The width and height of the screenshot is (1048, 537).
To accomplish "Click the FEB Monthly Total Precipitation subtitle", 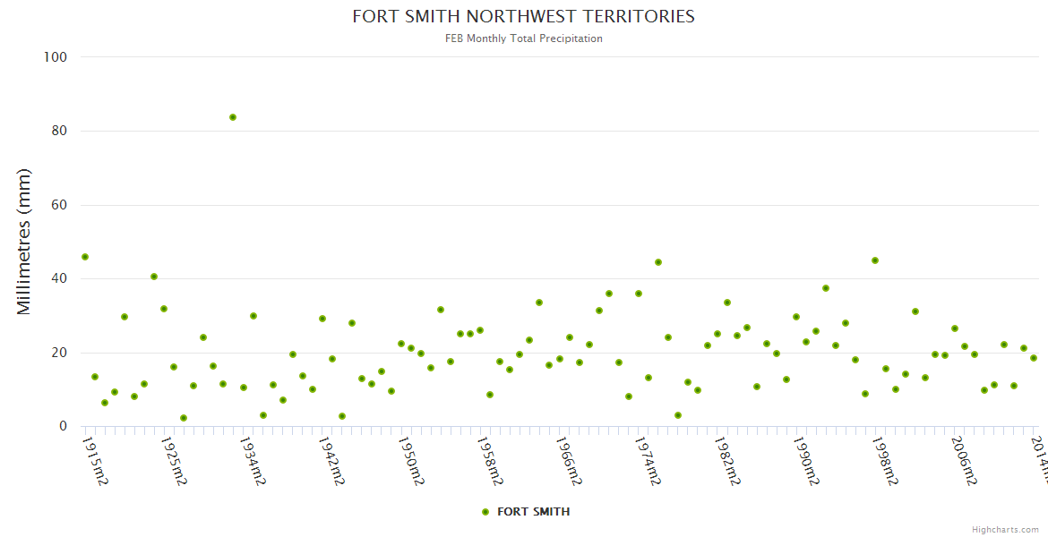I will coord(523,38).
